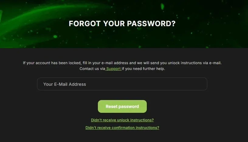This screenshot has height=142, width=248.
Task: Open the Support link
Action: [114, 69]
